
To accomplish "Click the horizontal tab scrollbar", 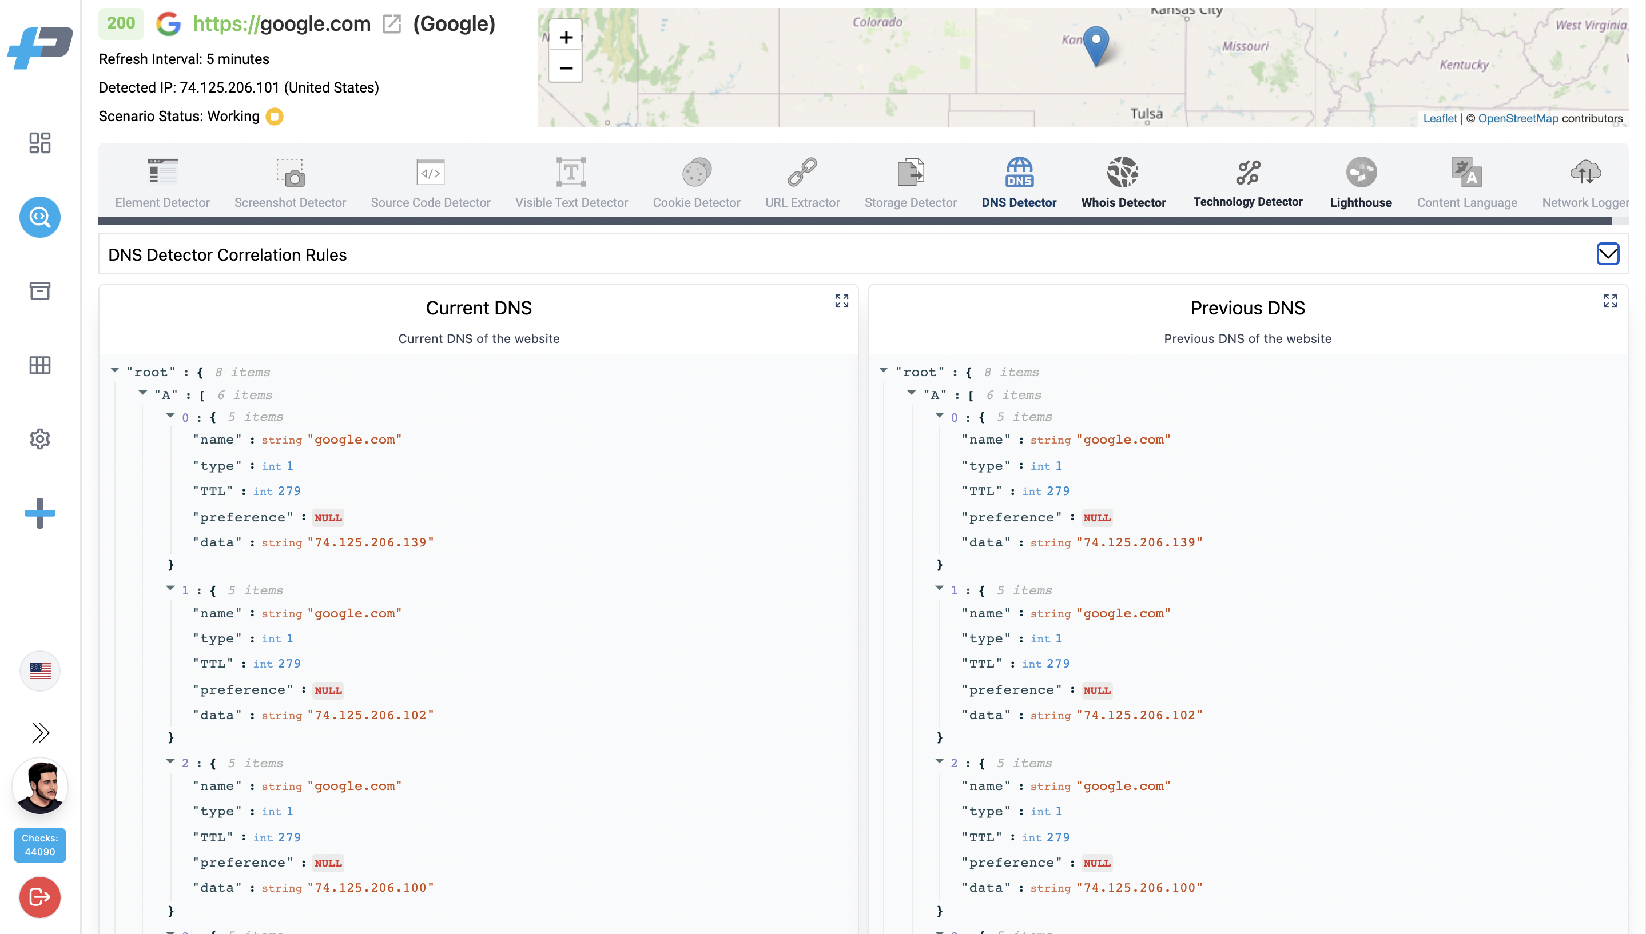I will (x=855, y=221).
